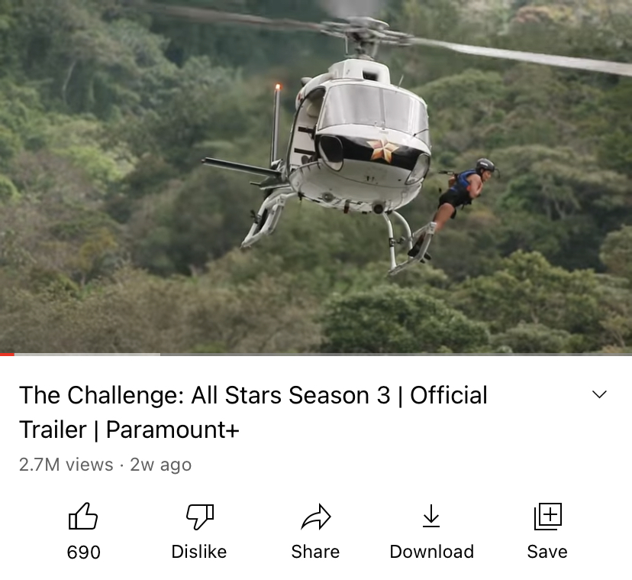
Task: Tap the thumbs-down dislike icon
Action: [x=199, y=517]
